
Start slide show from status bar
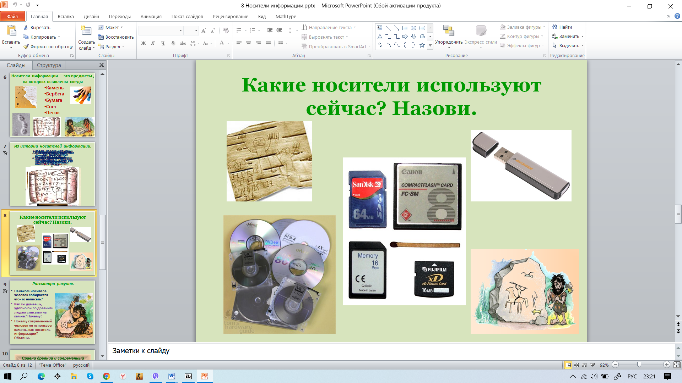click(x=592, y=365)
